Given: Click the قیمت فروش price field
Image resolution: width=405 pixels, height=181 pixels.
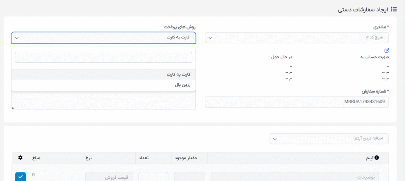Looking at the screenshot, I should (x=109, y=177).
